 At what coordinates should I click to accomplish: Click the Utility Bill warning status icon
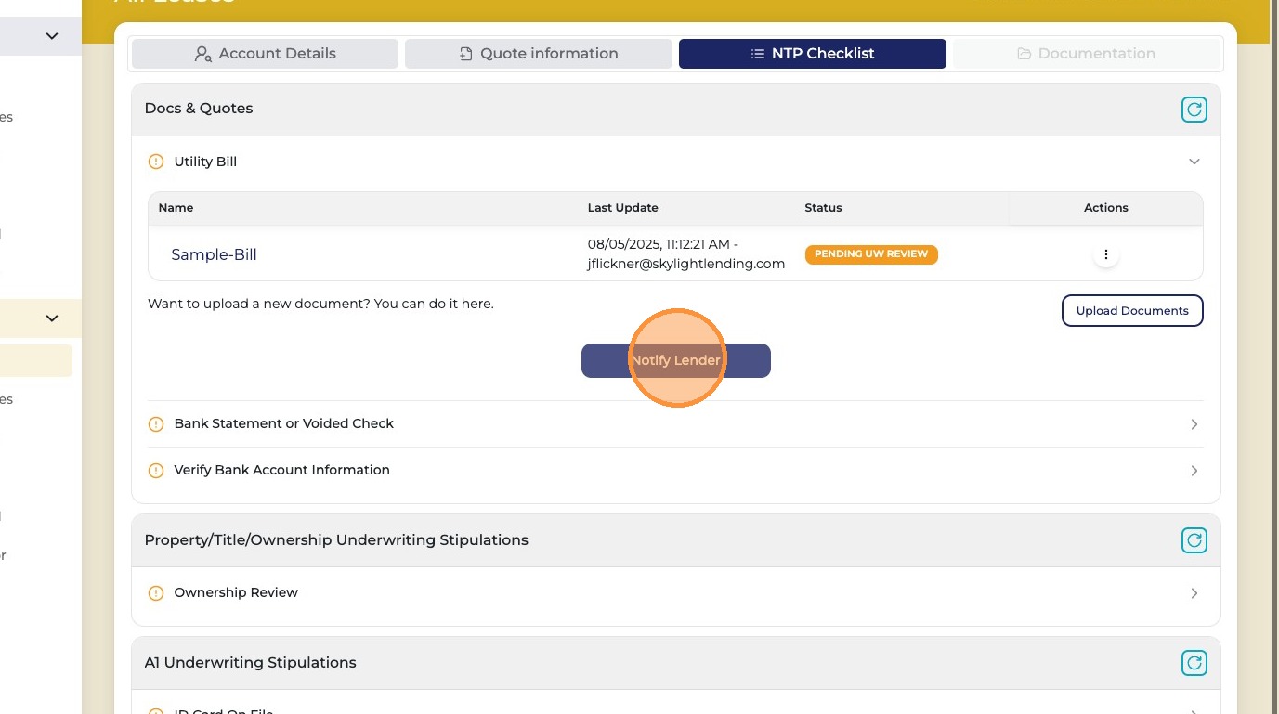point(156,162)
